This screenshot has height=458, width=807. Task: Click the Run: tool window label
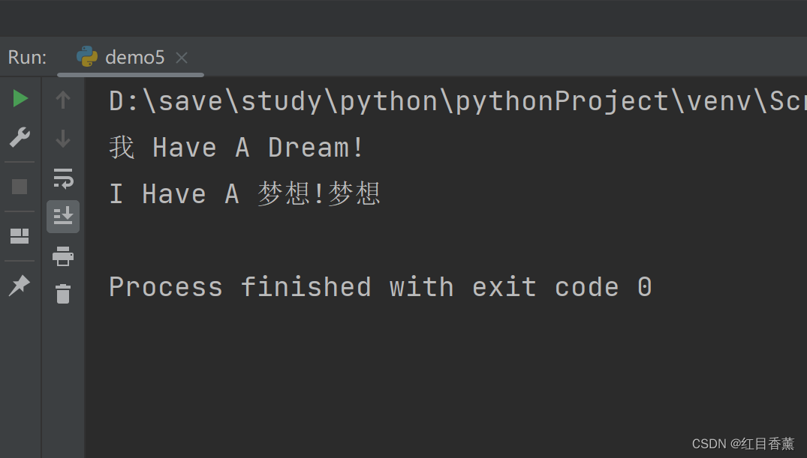click(28, 58)
